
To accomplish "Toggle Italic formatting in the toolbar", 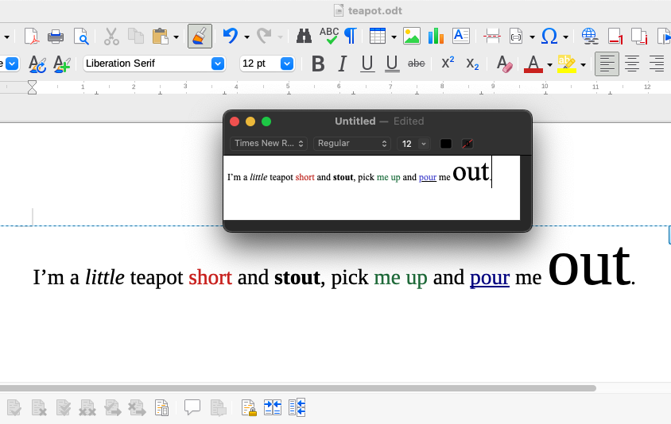I will [x=343, y=64].
